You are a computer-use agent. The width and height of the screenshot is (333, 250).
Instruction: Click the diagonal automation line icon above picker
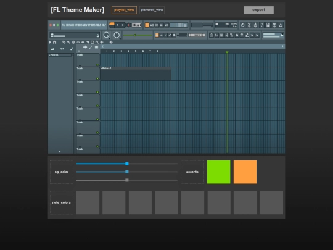pyautogui.click(x=72, y=49)
